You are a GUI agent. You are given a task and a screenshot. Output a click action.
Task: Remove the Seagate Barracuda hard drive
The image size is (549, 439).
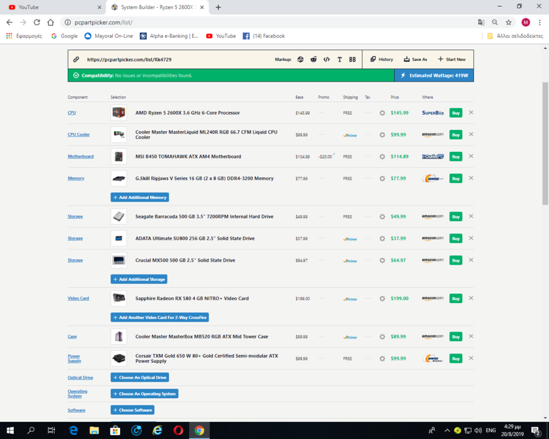471,216
